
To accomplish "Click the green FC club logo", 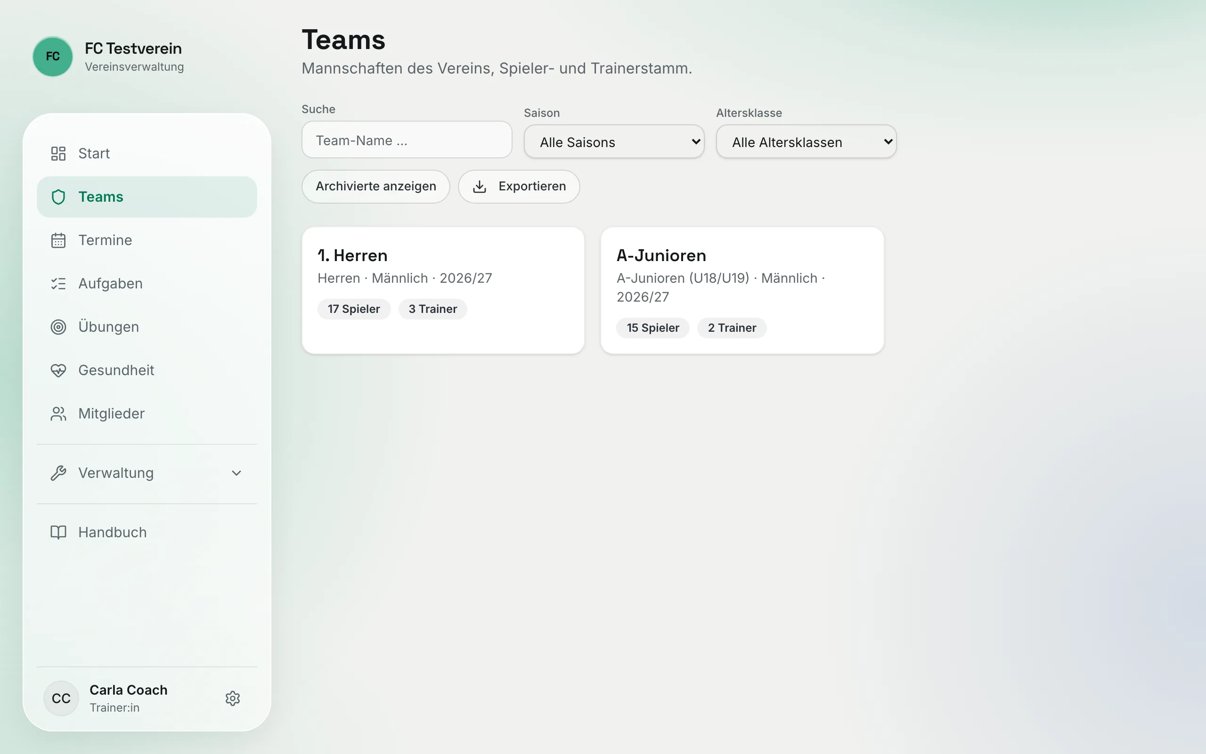I will click(x=52, y=57).
